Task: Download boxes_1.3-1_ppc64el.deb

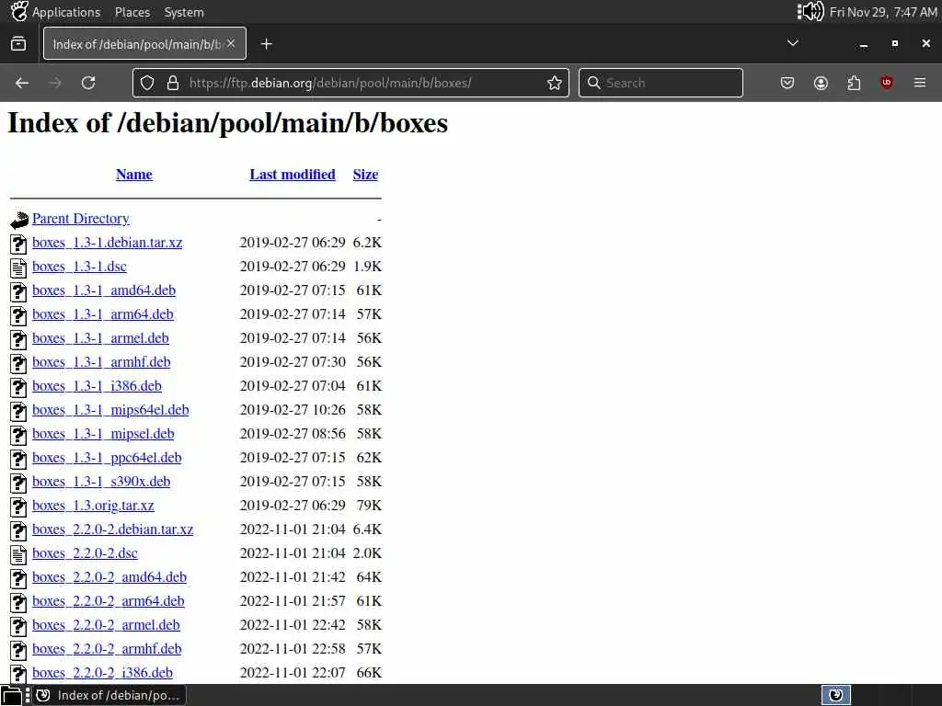Action: click(107, 458)
